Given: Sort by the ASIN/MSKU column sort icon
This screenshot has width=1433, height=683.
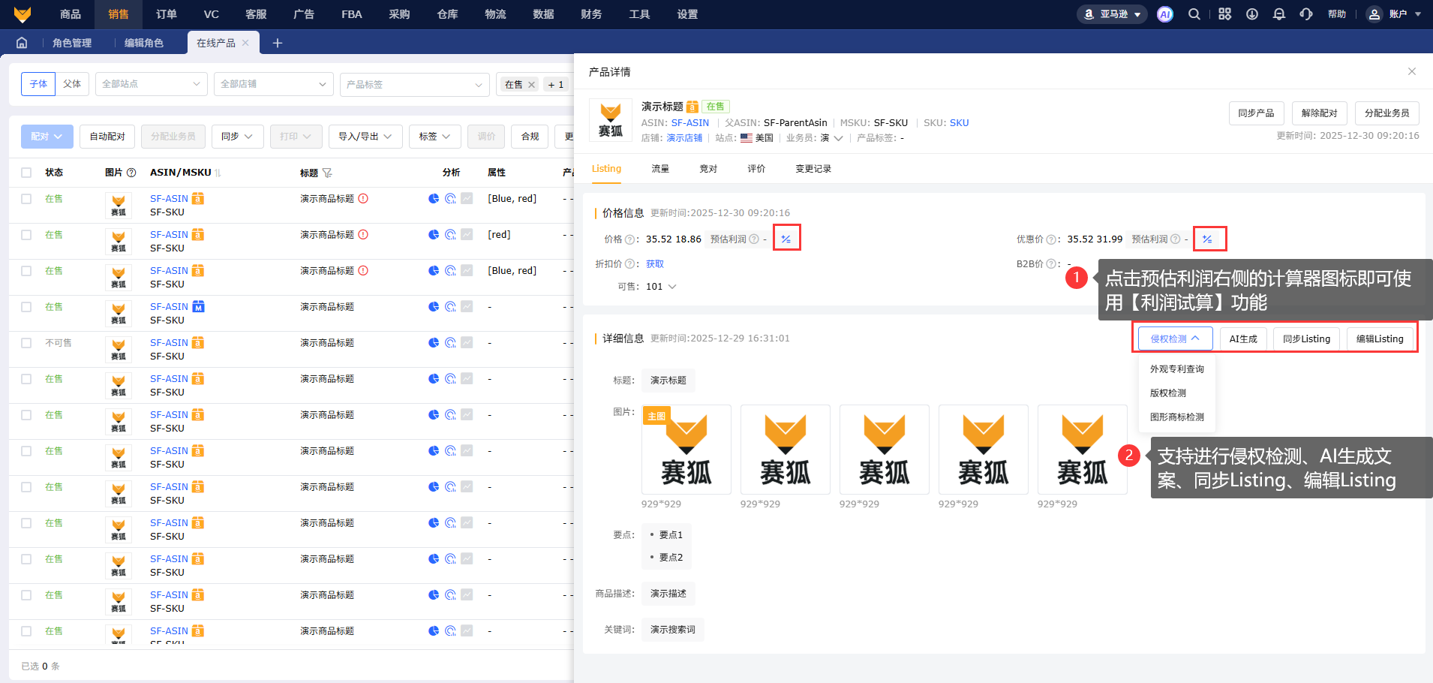Looking at the screenshot, I should 218,173.
